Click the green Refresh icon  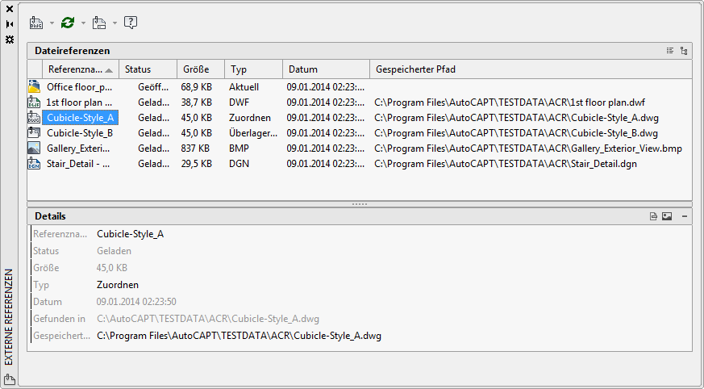(68, 23)
